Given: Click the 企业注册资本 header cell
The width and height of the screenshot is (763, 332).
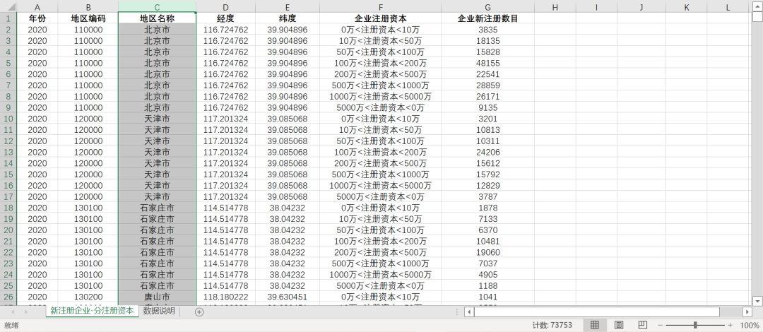Looking at the screenshot, I should pos(381,18).
